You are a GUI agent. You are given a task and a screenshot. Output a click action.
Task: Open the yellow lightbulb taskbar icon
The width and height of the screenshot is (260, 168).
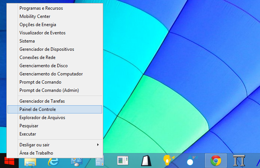(x=169, y=160)
